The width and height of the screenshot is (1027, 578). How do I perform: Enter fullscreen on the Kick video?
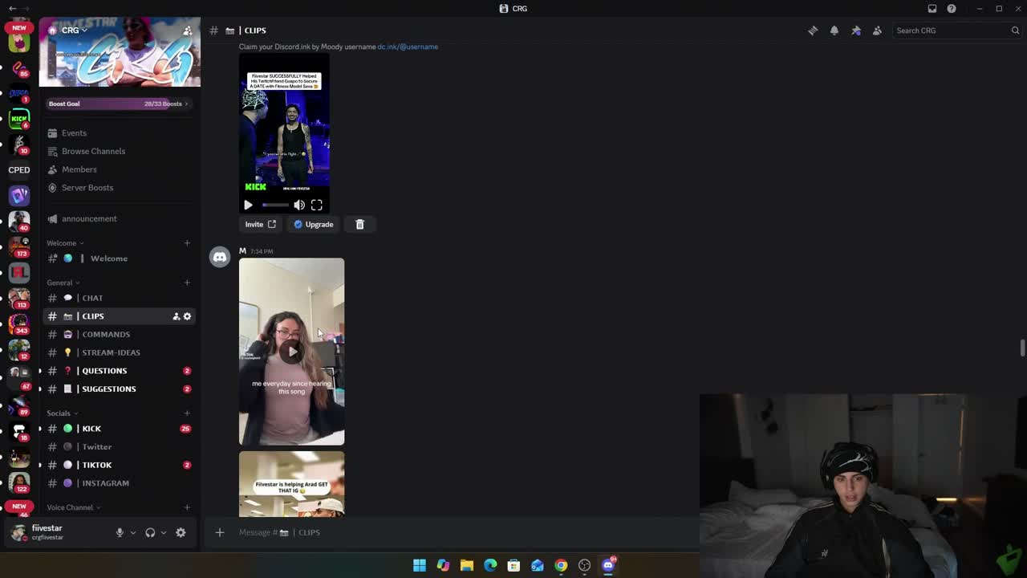[317, 205]
